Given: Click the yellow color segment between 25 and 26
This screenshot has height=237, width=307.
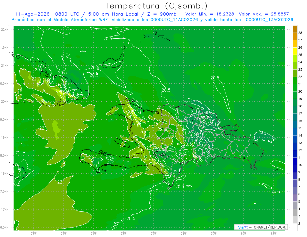Looking at the screenshot, I should (x=295, y=51).
